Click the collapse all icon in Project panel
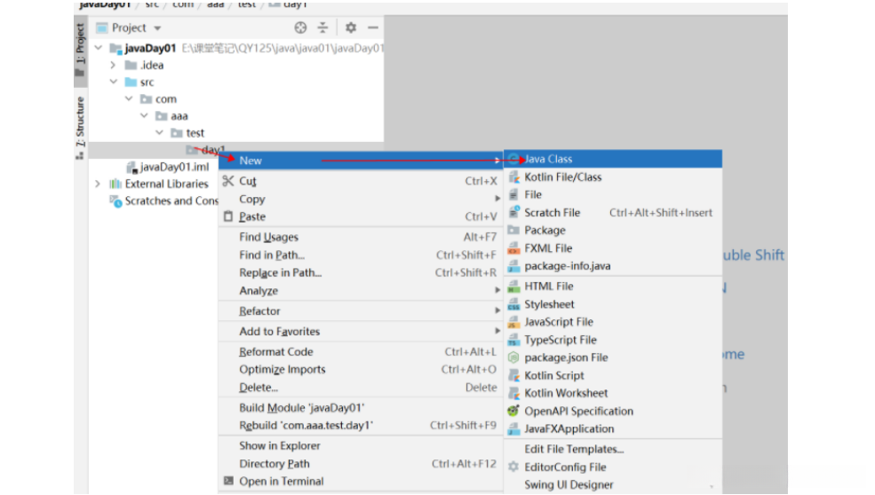This screenshot has height=495, width=875. 322,27
